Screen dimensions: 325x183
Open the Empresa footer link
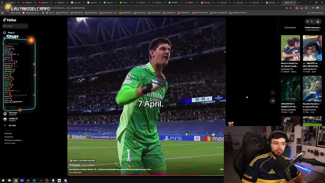pos(8,133)
